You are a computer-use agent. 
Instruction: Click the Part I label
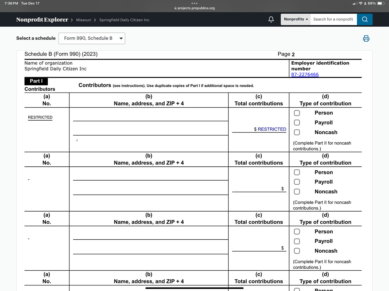click(x=36, y=81)
